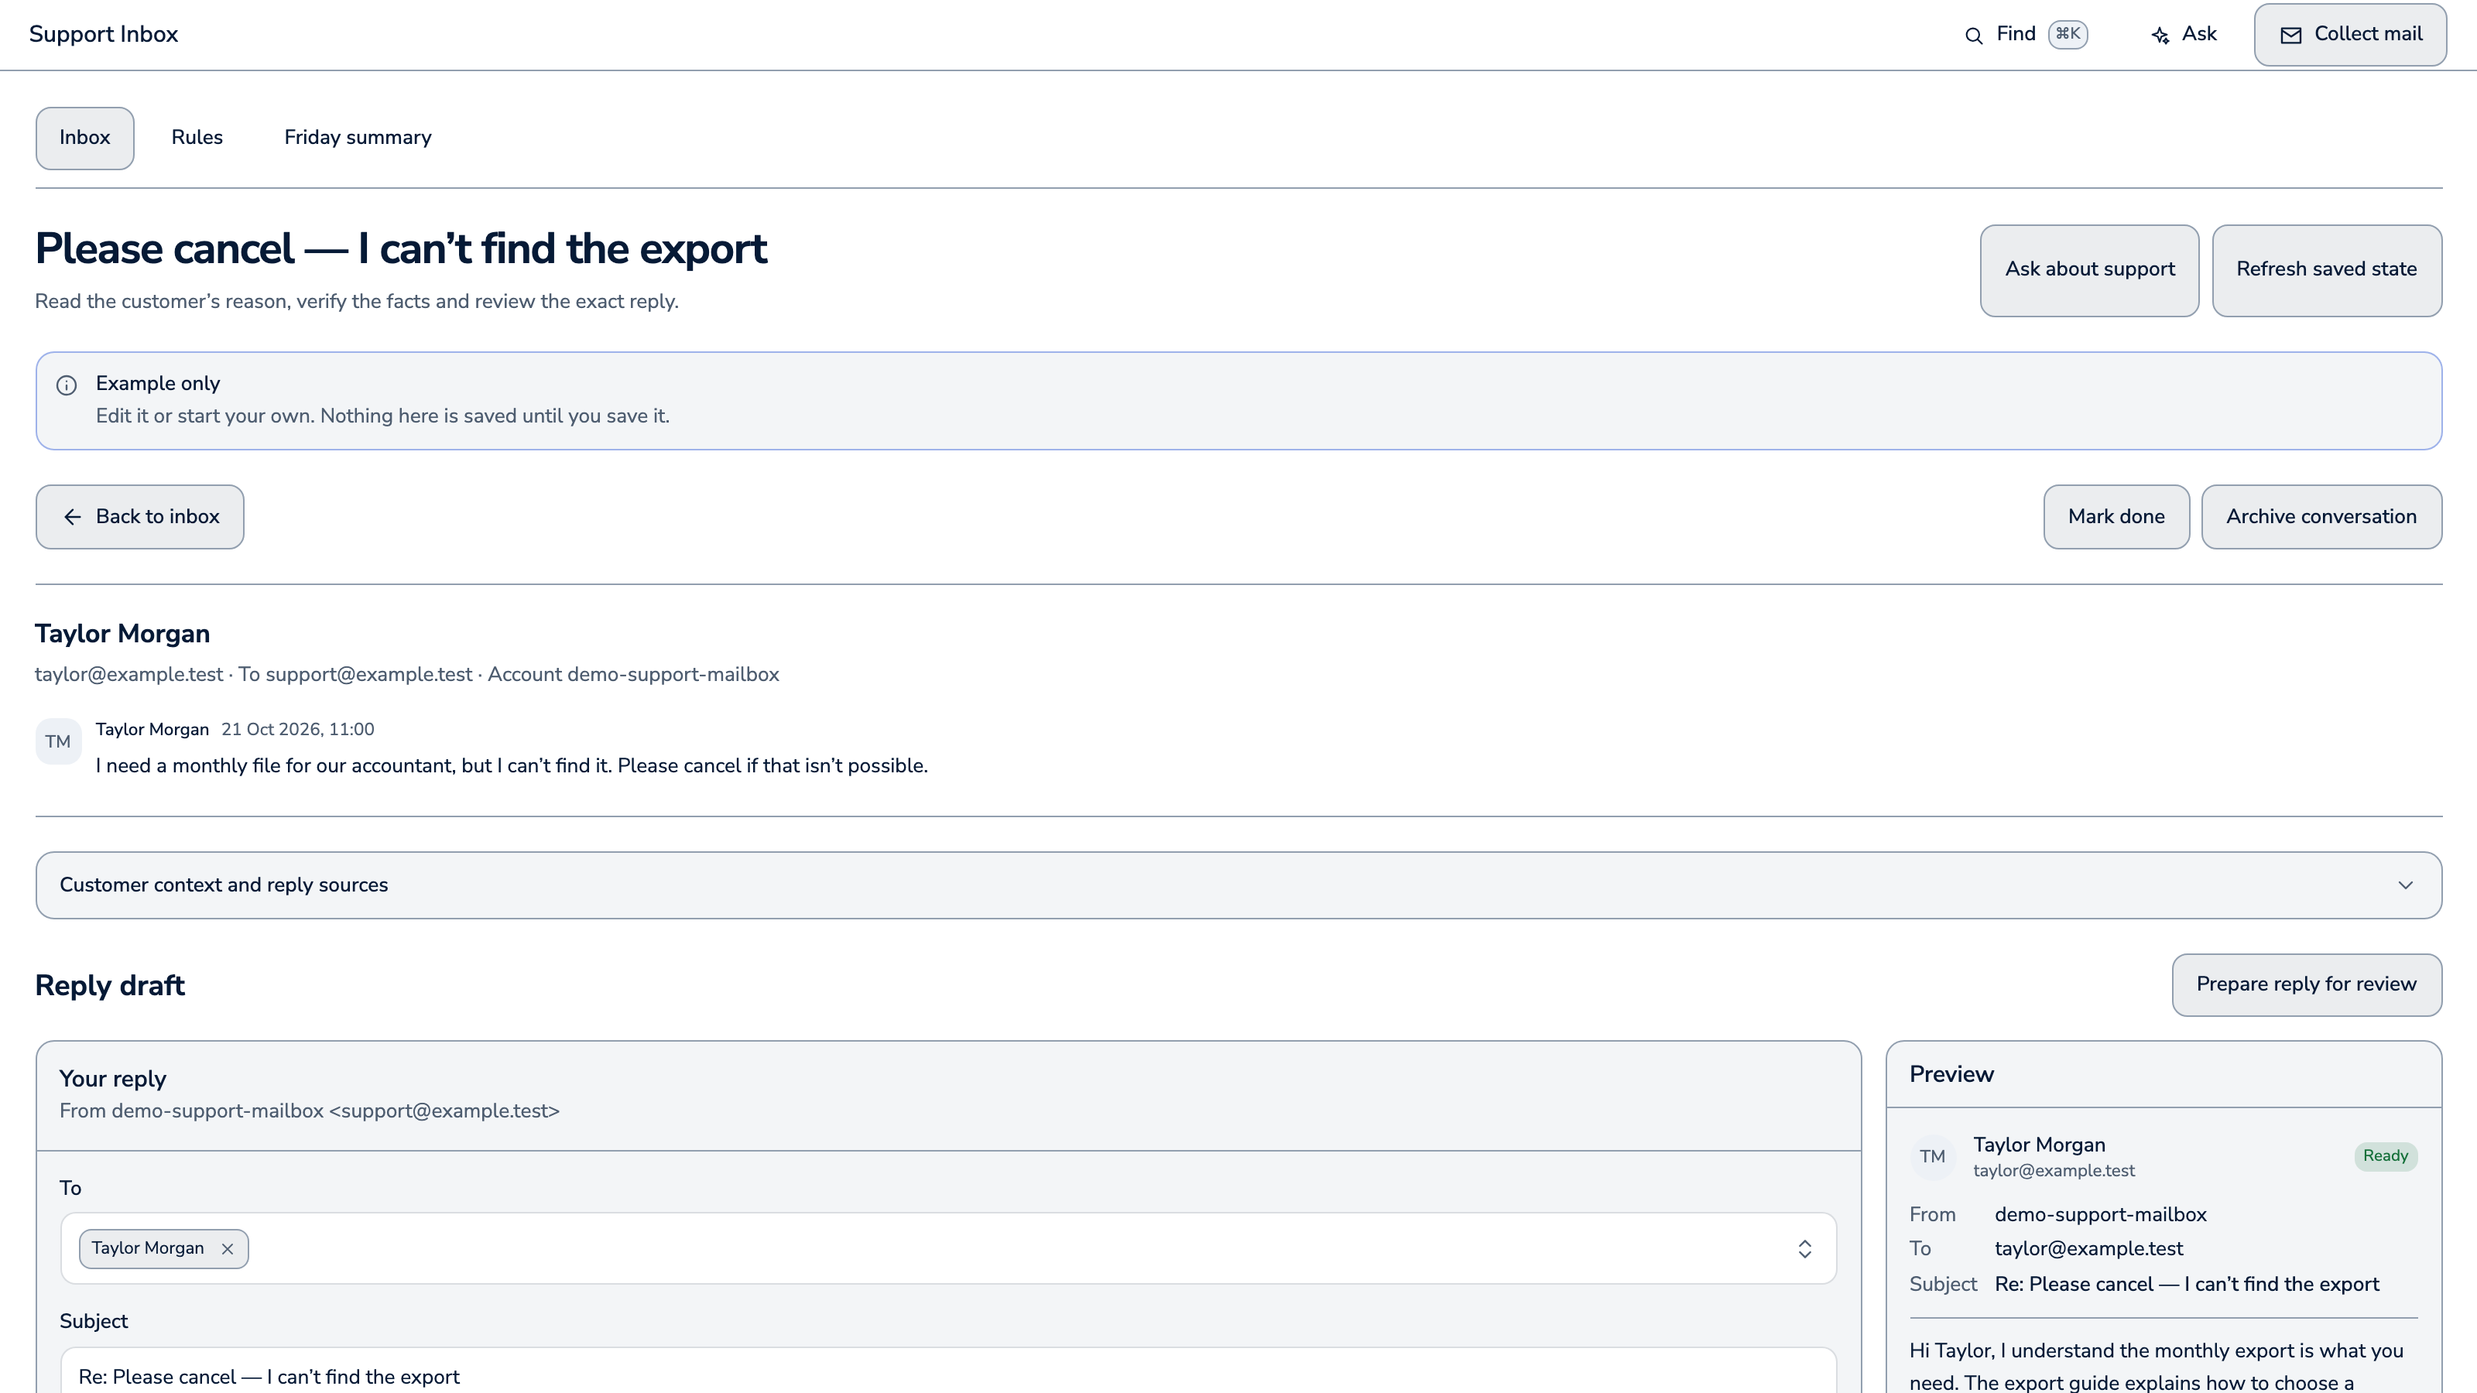Click the TM avatar in Preview panel
2477x1393 pixels.
tap(1932, 1156)
